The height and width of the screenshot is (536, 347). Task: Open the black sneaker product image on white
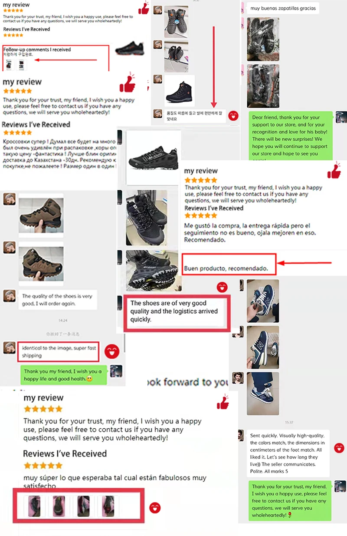[153, 157]
